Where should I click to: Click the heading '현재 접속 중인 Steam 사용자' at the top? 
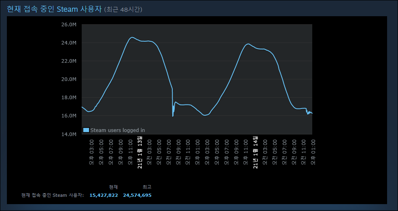click(54, 9)
